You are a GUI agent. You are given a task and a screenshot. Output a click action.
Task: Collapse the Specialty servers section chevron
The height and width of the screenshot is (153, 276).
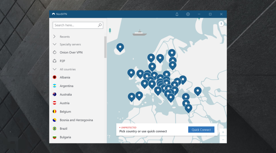click(55, 44)
